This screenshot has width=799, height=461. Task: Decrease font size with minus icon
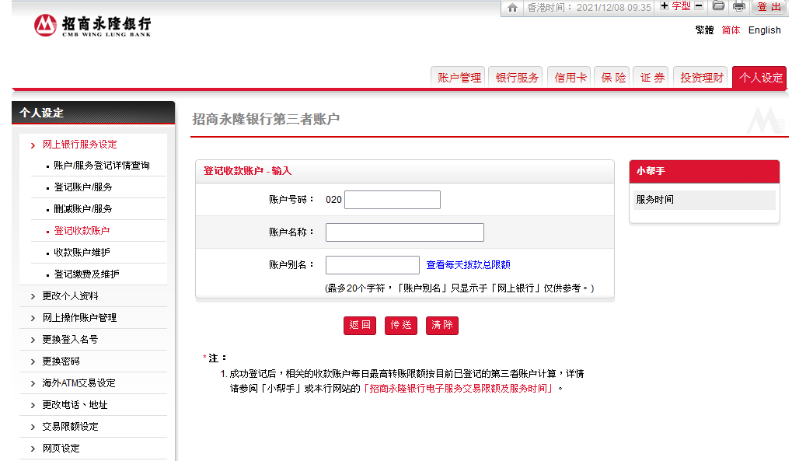700,5
